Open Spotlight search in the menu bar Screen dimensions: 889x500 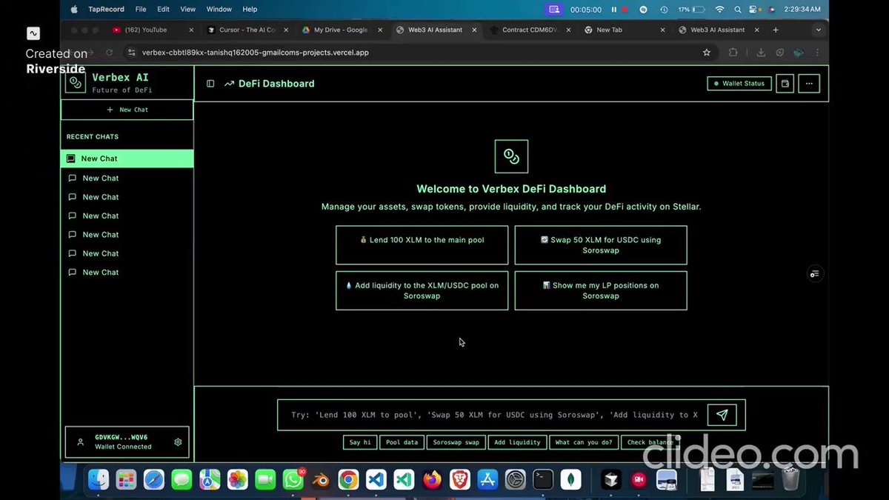(738, 10)
